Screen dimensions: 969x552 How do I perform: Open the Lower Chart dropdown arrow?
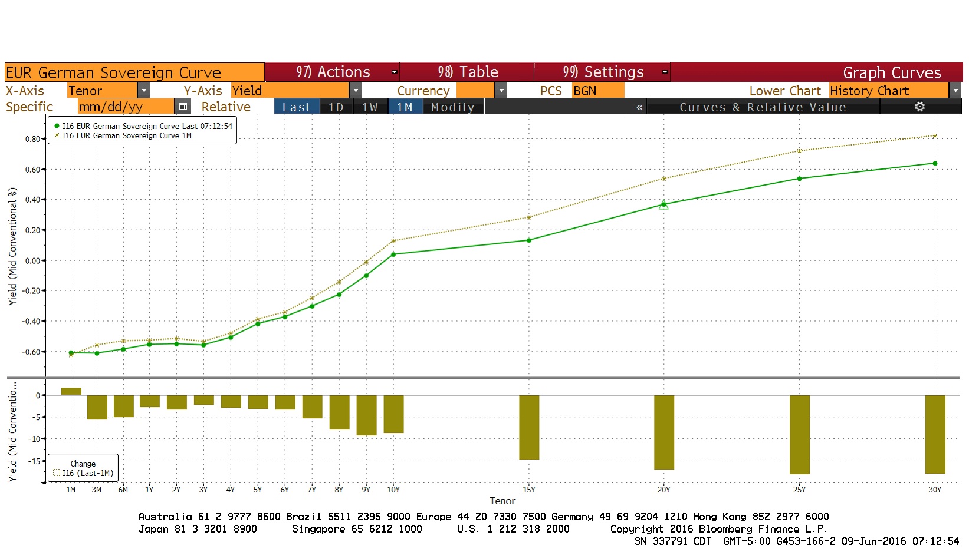(x=955, y=91)
